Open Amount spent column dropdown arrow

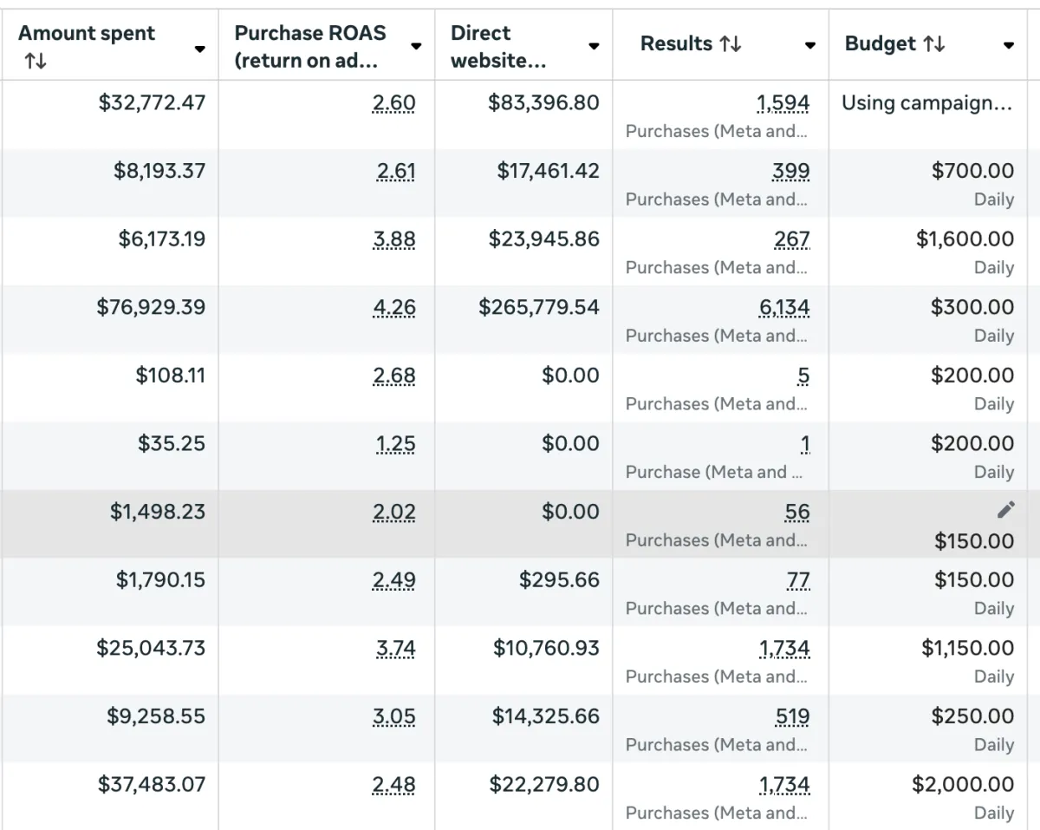[200, 49]
